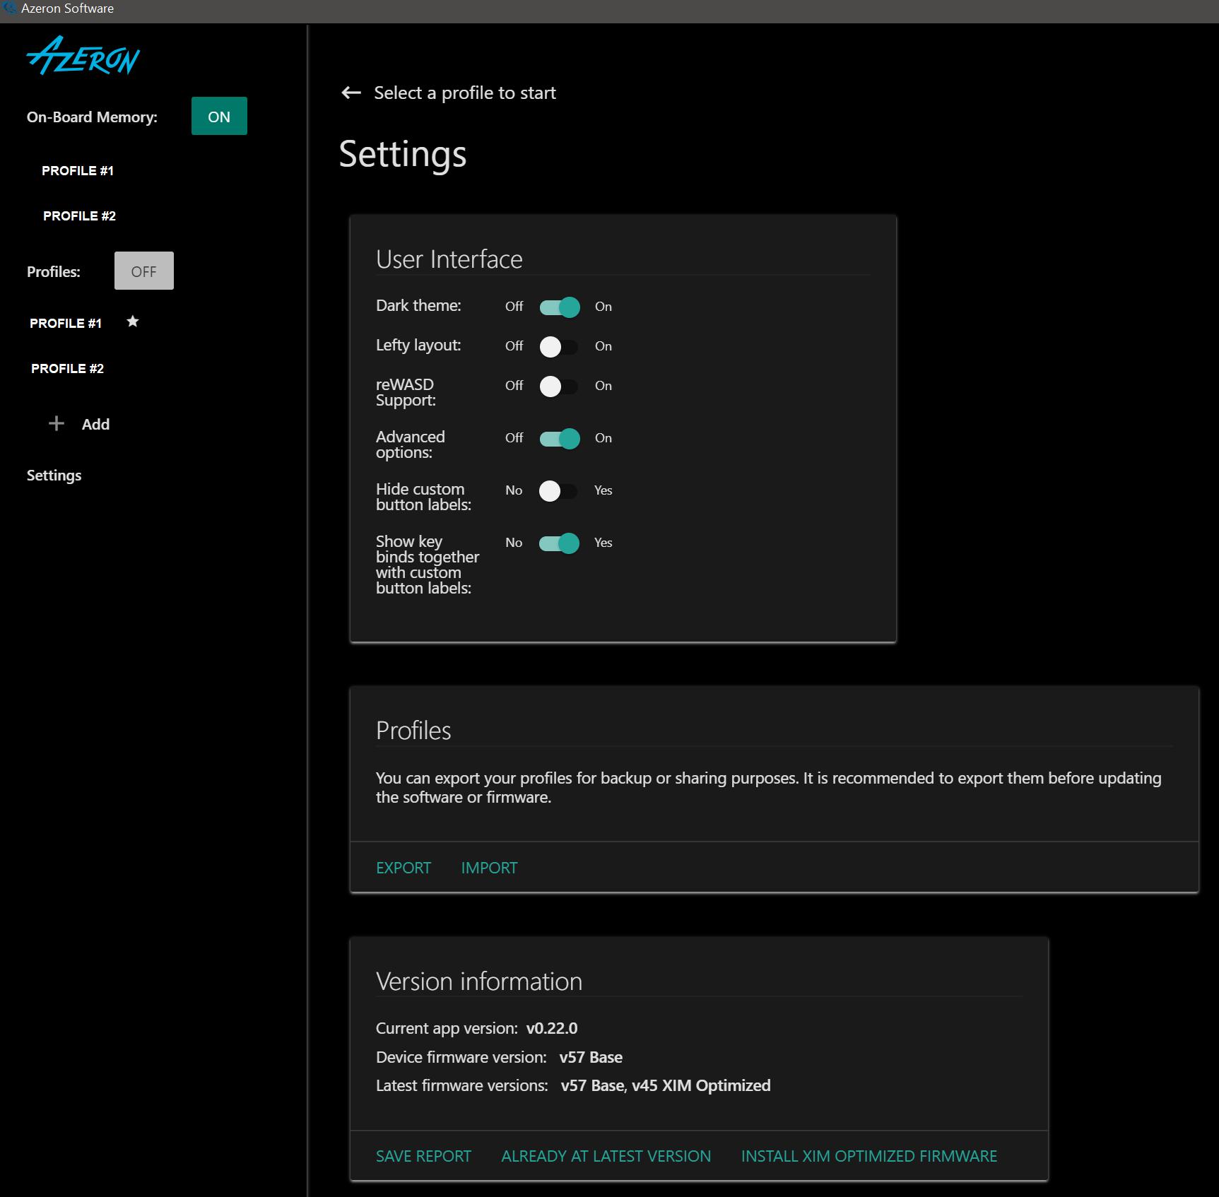Click the 'On' label for Dark theme
Image resolution: width=1219 pixels, height=1197 pixels.
click(x=603, y=307)
